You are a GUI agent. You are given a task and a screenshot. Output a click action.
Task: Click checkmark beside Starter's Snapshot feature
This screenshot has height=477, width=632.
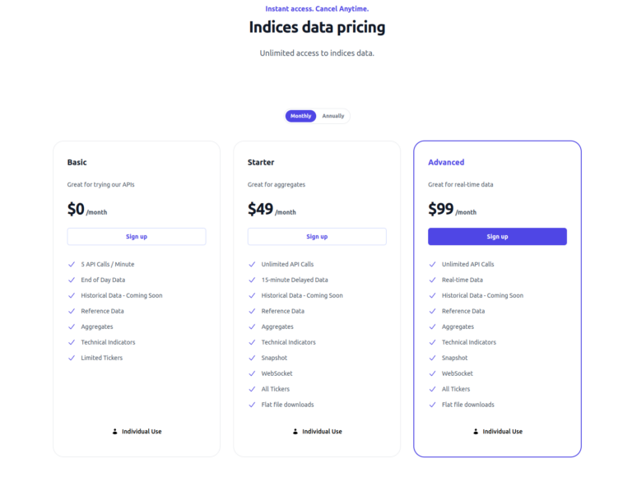click(253, 358)
